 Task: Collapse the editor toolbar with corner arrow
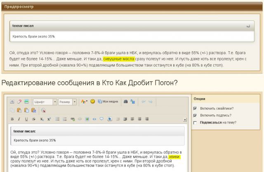click(184, 119)
